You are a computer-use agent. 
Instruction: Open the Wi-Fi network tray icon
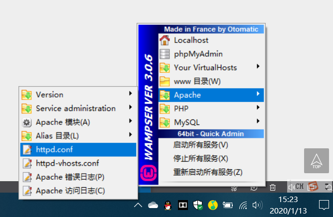coord(243,206)
